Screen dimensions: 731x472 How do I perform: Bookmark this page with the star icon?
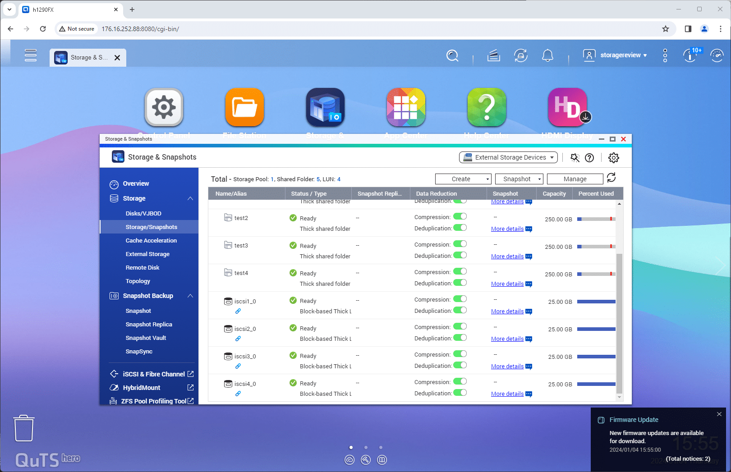point(666,29)
